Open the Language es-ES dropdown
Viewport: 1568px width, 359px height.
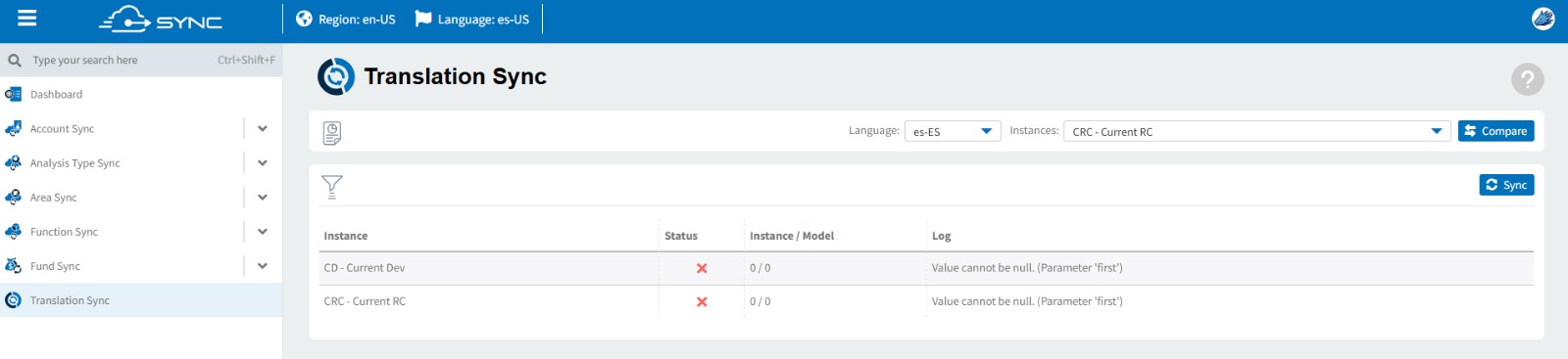(x=953, y=131)
